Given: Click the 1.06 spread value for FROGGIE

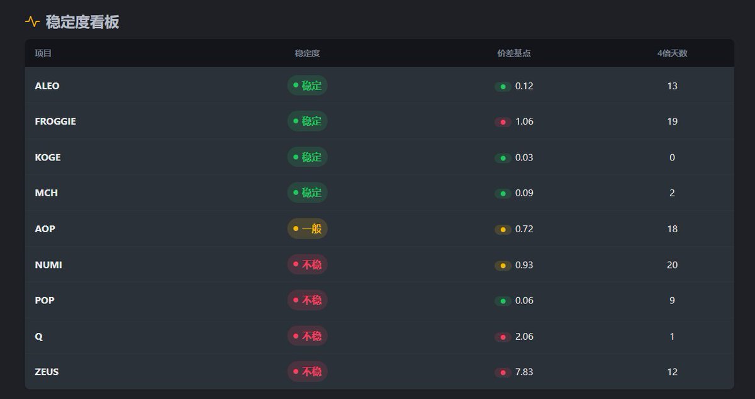Looking at the screenshot, I should pyautogui.click(x=524, y=121).
